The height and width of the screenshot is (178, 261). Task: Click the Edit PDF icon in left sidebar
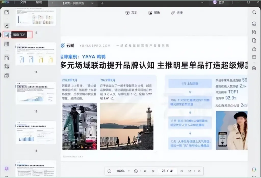[x=7, y=35]
